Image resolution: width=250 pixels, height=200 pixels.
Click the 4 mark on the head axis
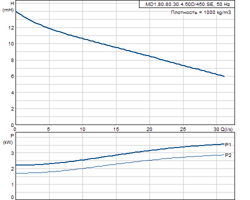click(12, 93)
